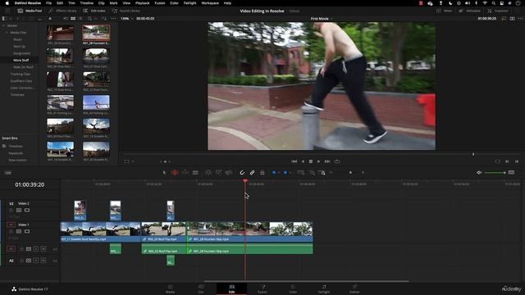Image resolution: width=525 pixels, height=295 pixels.
Task: Toggle Linked Selection chain icon
Action: pyautogui.click(x=252, y=173)
